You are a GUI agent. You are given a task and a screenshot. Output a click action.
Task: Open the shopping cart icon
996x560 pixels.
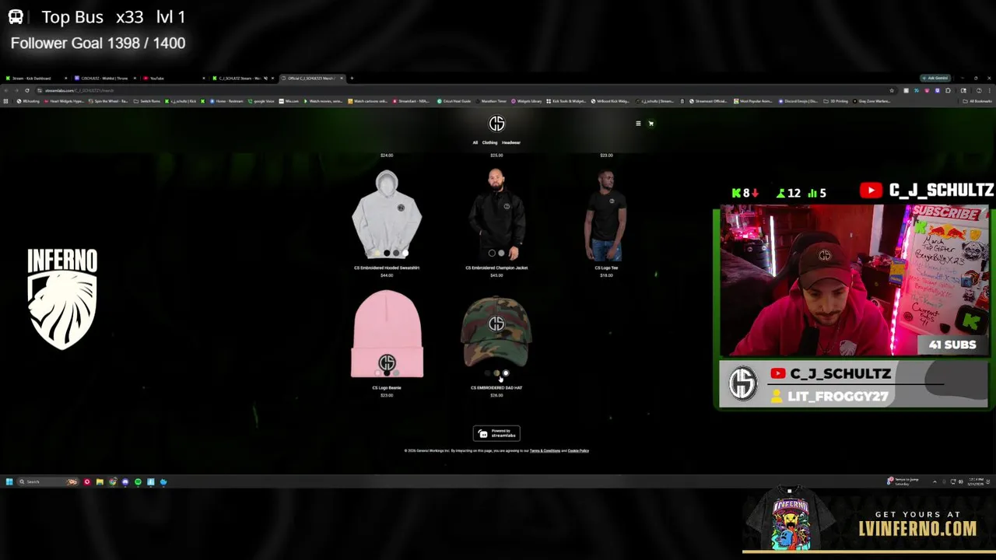[651, 124]
